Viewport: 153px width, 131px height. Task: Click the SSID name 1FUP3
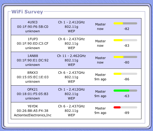coord(33,39)
